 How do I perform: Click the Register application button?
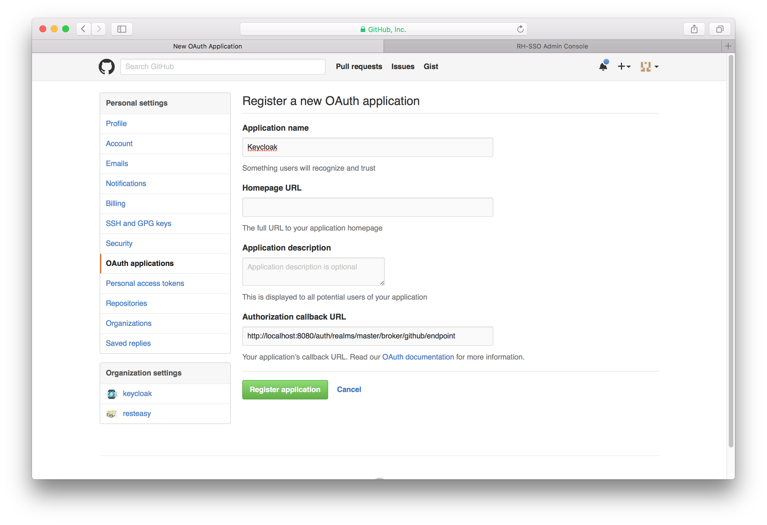[285, 389]
